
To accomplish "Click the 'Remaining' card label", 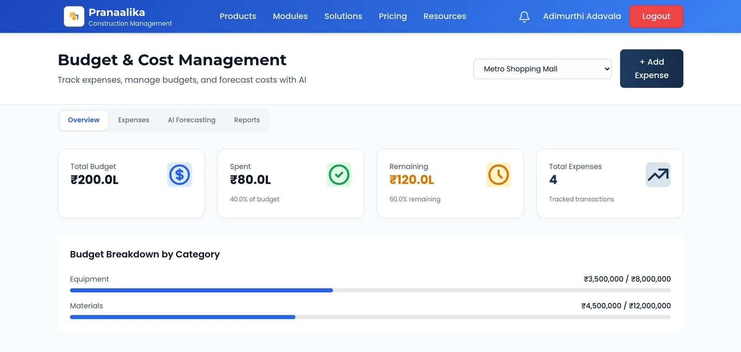I will pyautogui.click(x=409, y=167).
